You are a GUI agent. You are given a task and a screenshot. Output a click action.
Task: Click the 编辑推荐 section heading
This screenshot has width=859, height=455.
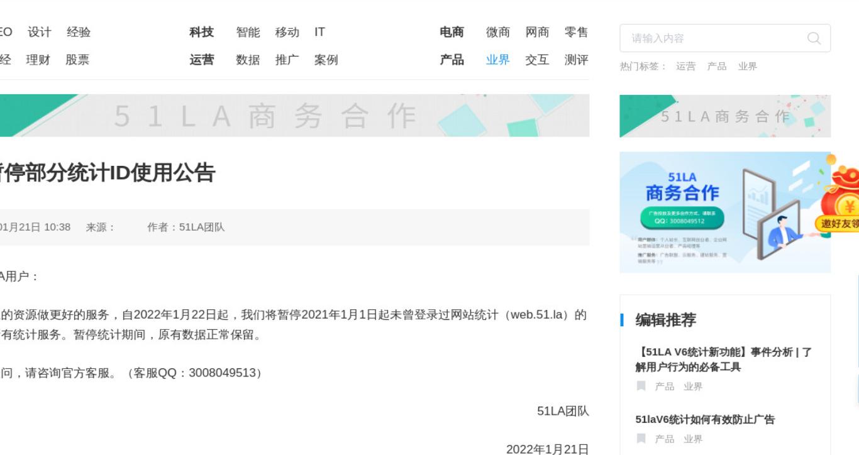pyautogui.click(x=666, y=320)
